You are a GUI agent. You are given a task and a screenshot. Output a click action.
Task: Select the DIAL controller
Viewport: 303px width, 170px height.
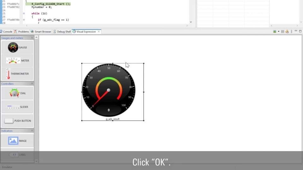point(17,93)
